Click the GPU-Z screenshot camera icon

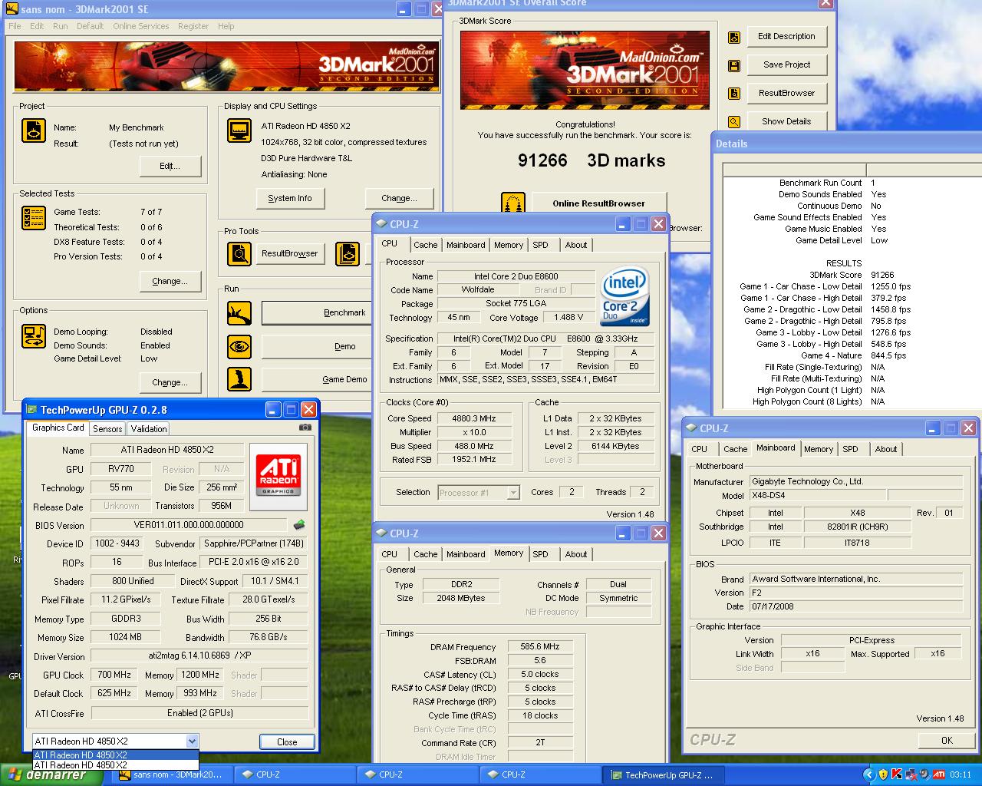tap(305, 428)
